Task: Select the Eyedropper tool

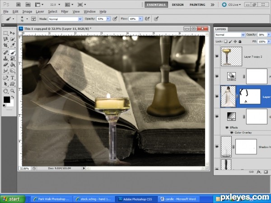Action: pyautogui.click(x=13, y=45)
